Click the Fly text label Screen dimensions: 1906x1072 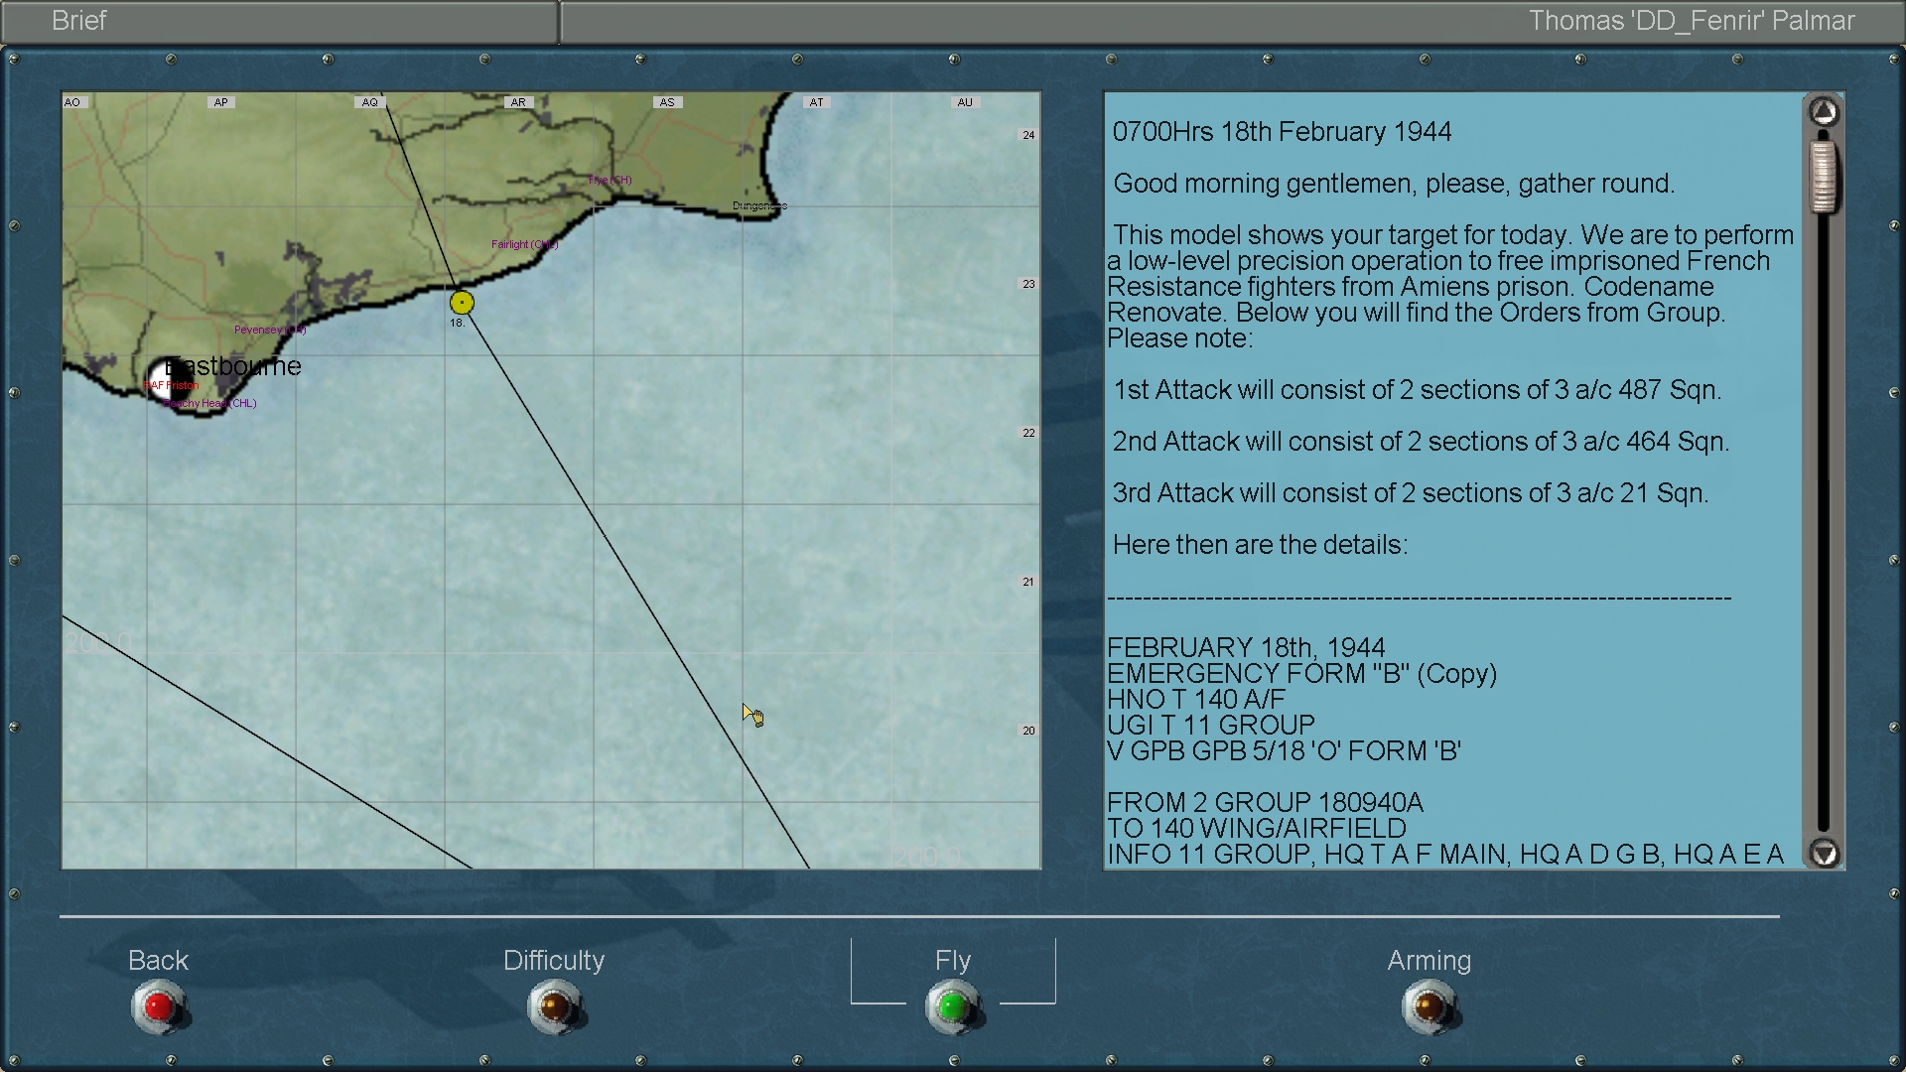pyautogui.click(x=952, y=960)
